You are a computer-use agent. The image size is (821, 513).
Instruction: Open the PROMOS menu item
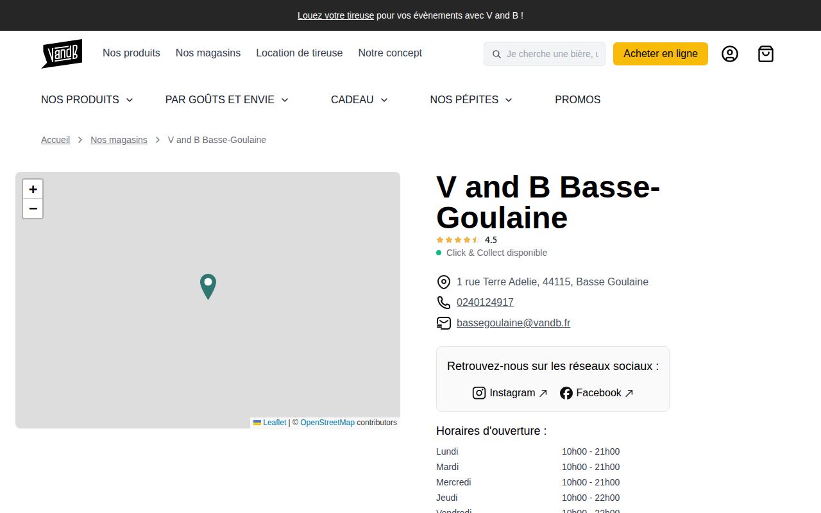tap(578, 99)
